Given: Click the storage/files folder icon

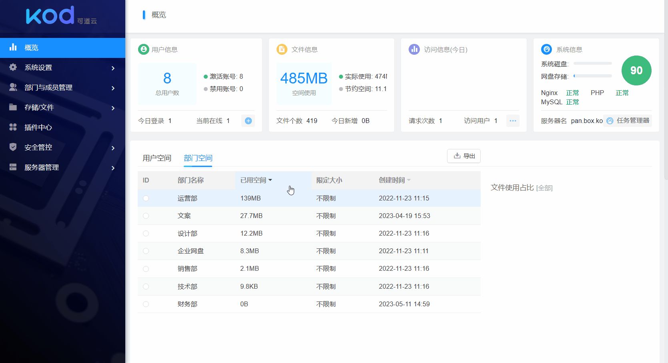Looking at the screenshot, I should [x=13, y=107].
